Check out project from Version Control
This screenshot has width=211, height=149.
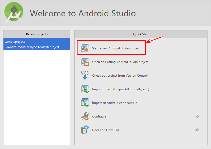(120, 76)
